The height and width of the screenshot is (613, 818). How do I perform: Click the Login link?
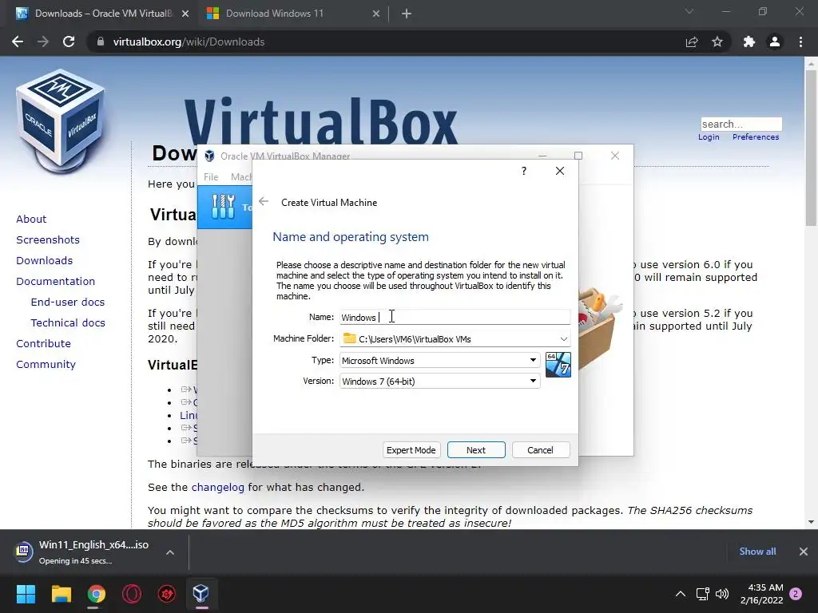(709, 137)
